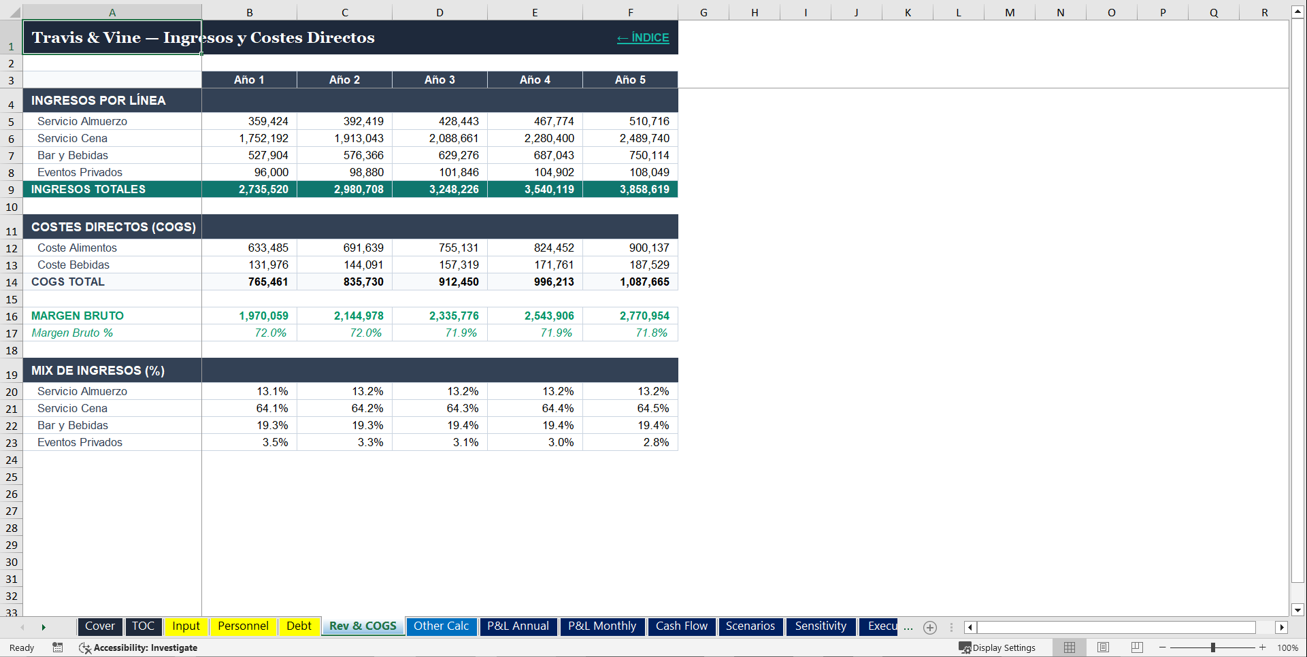Open the P&L Monthly tab
This screenshot has height=657, width=1307.
pos(602,626)
